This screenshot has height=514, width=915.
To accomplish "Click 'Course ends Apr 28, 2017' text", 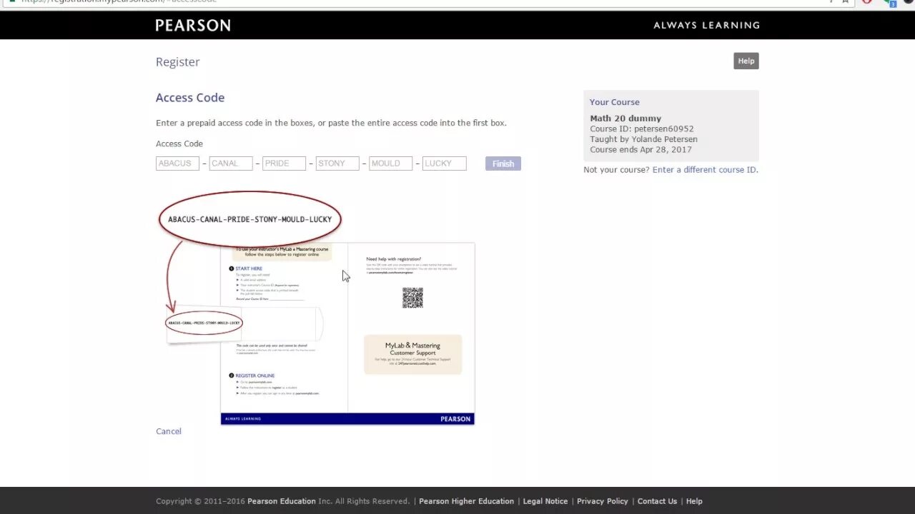I will coord(640,150).
